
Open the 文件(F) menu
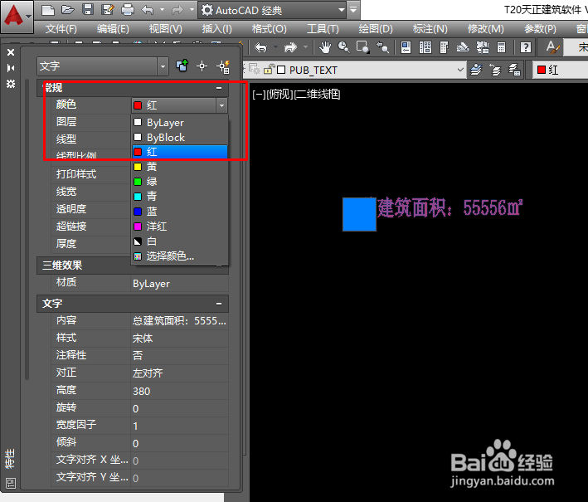[61, 29]
